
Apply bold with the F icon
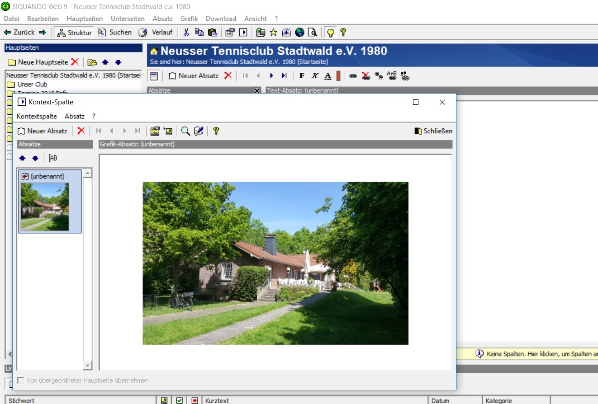click(x=302, y=76)
